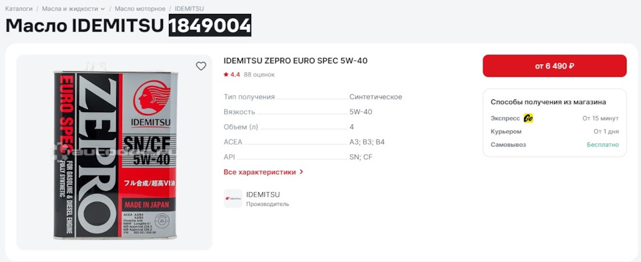
Task: Open the 88 оценок reviews link
Action: pyautogui.click(x=259, y=75)
